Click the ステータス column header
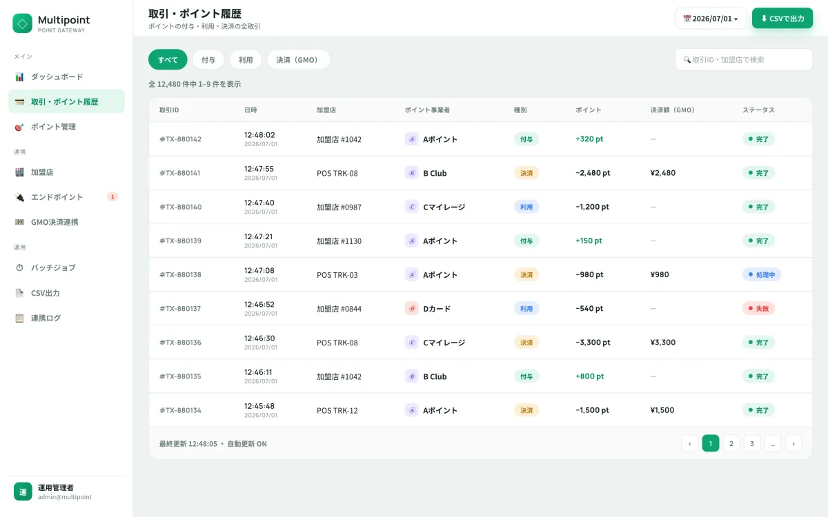 (x=758, y=110)
